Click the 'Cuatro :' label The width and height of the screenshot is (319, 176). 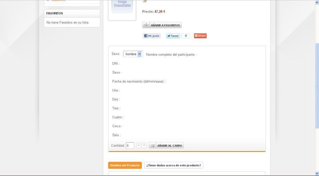coord(118,117)
